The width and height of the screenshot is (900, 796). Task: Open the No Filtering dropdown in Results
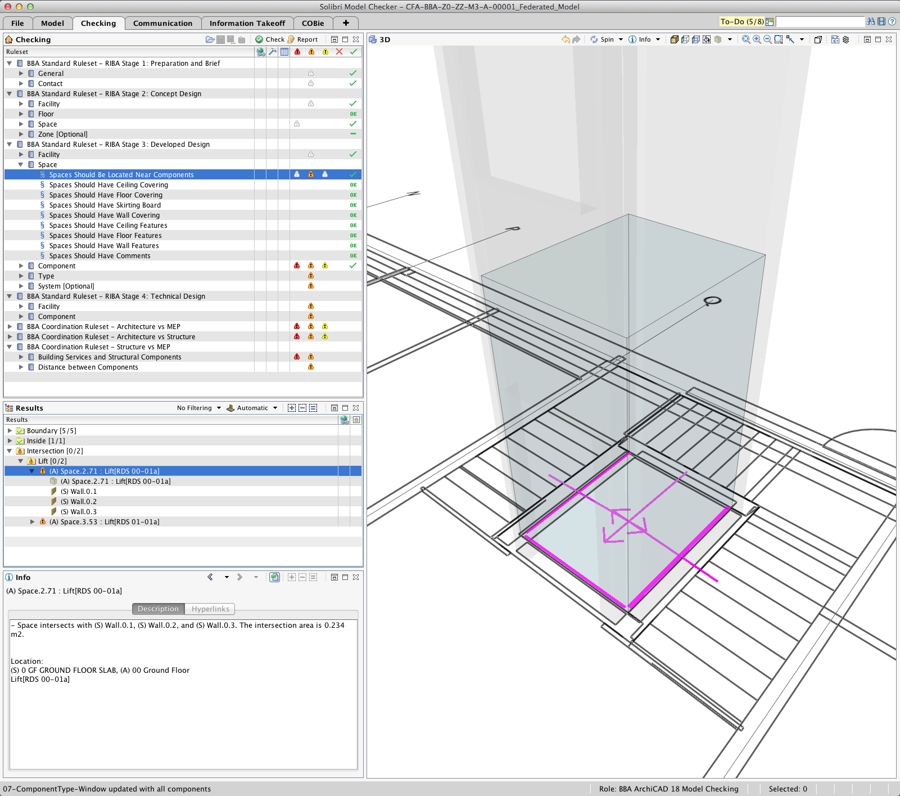[x=199, y=408]
